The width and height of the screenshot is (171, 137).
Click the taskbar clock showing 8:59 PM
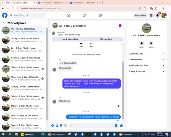160,134
